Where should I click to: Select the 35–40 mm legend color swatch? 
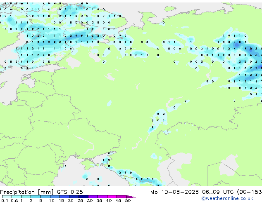(x=102, y=197)
